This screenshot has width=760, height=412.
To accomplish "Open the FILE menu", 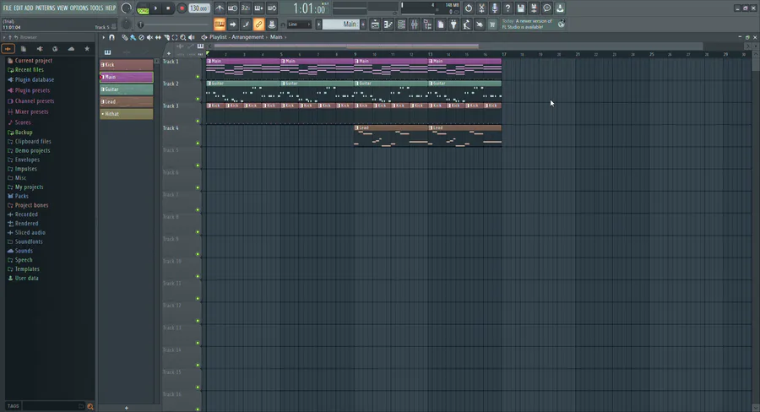I will pos(8,8).
